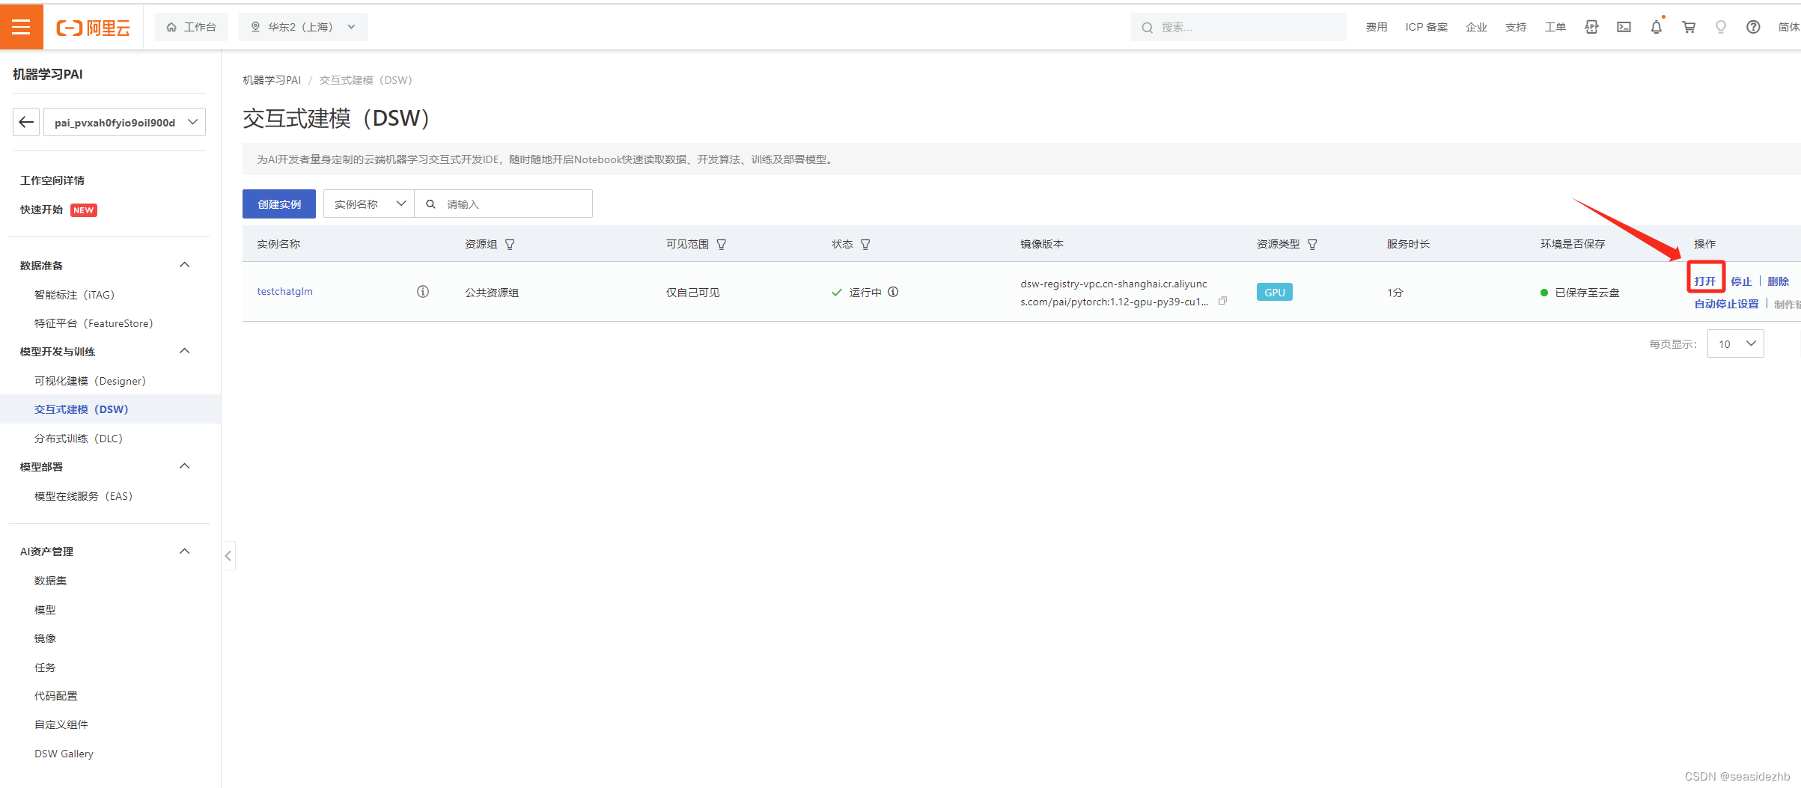Click the Alibaba Cloud logo

click(x=93, y=28)
